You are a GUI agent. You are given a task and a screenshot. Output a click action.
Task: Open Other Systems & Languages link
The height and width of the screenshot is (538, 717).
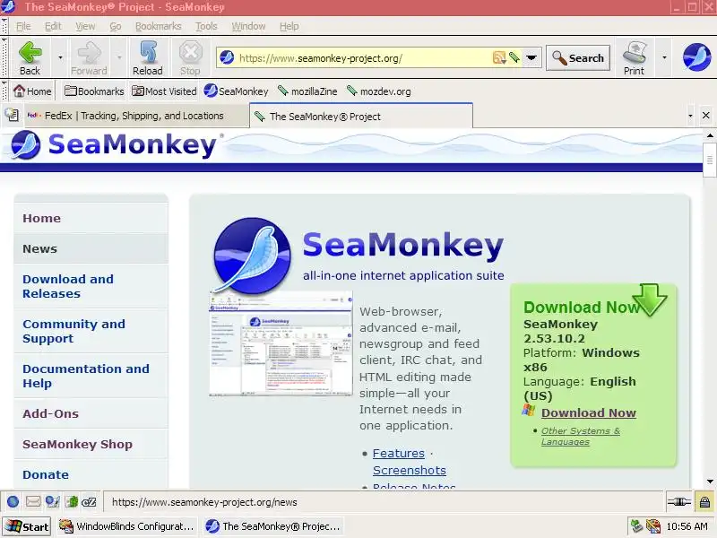point(580,436)
